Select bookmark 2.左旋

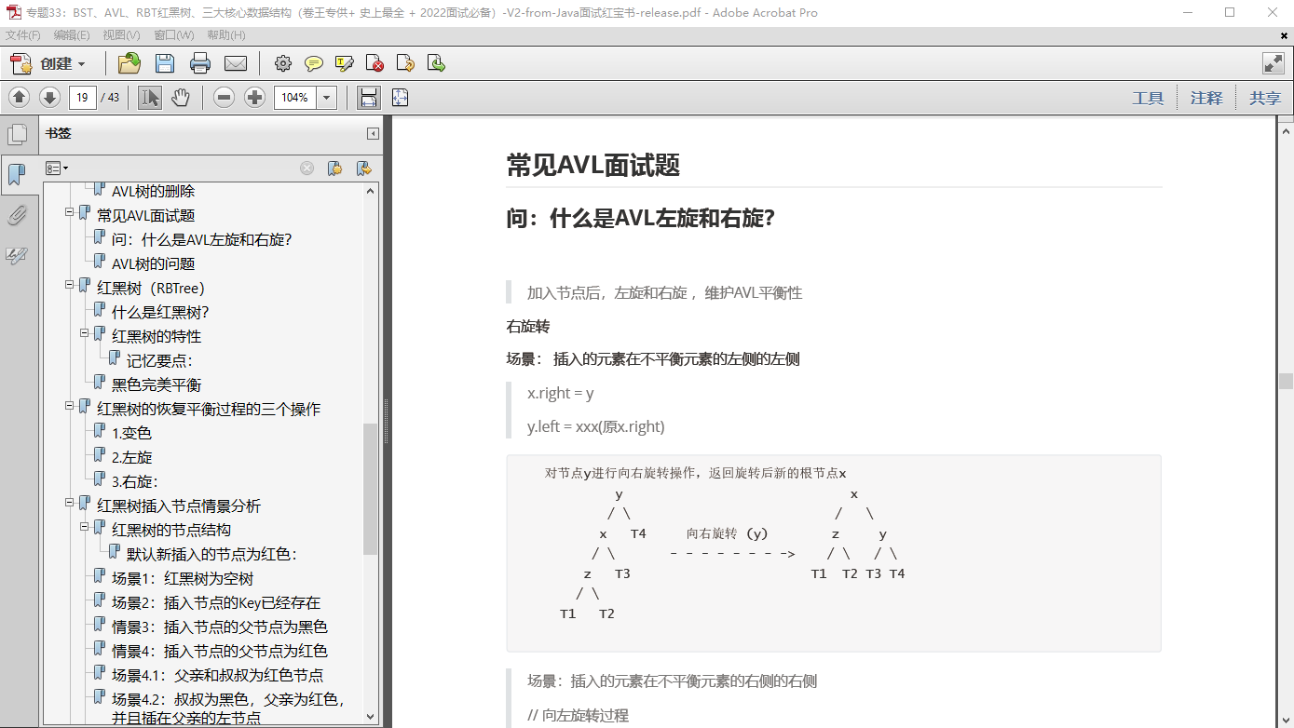pyautogui.click(x=131, y=457)
